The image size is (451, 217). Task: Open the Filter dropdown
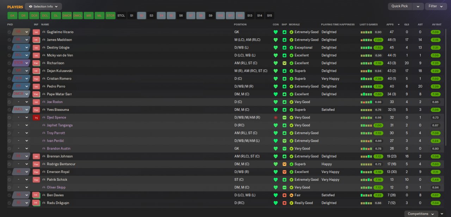click(x=436, y=6)
